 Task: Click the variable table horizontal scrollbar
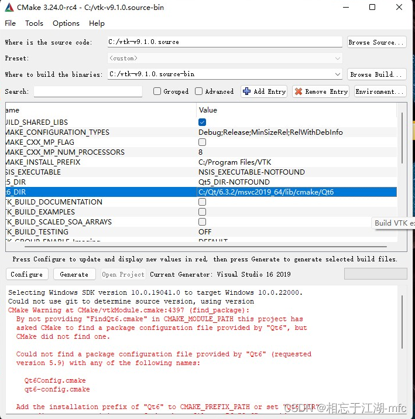tap(205, 247)
